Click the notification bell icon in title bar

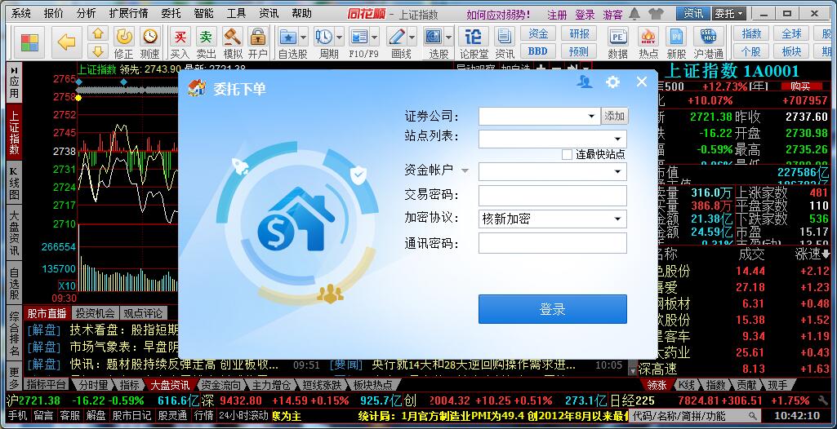[x=634, y=14]
